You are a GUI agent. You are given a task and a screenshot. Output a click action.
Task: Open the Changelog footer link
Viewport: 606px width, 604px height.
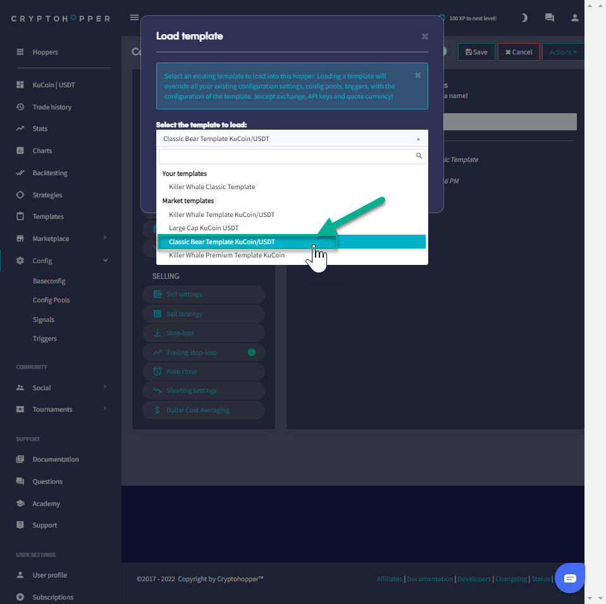[510, 579]
